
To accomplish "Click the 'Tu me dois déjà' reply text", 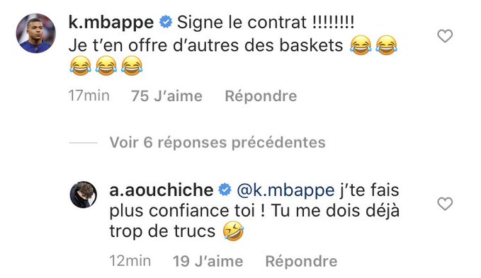I will click(335, 211).
